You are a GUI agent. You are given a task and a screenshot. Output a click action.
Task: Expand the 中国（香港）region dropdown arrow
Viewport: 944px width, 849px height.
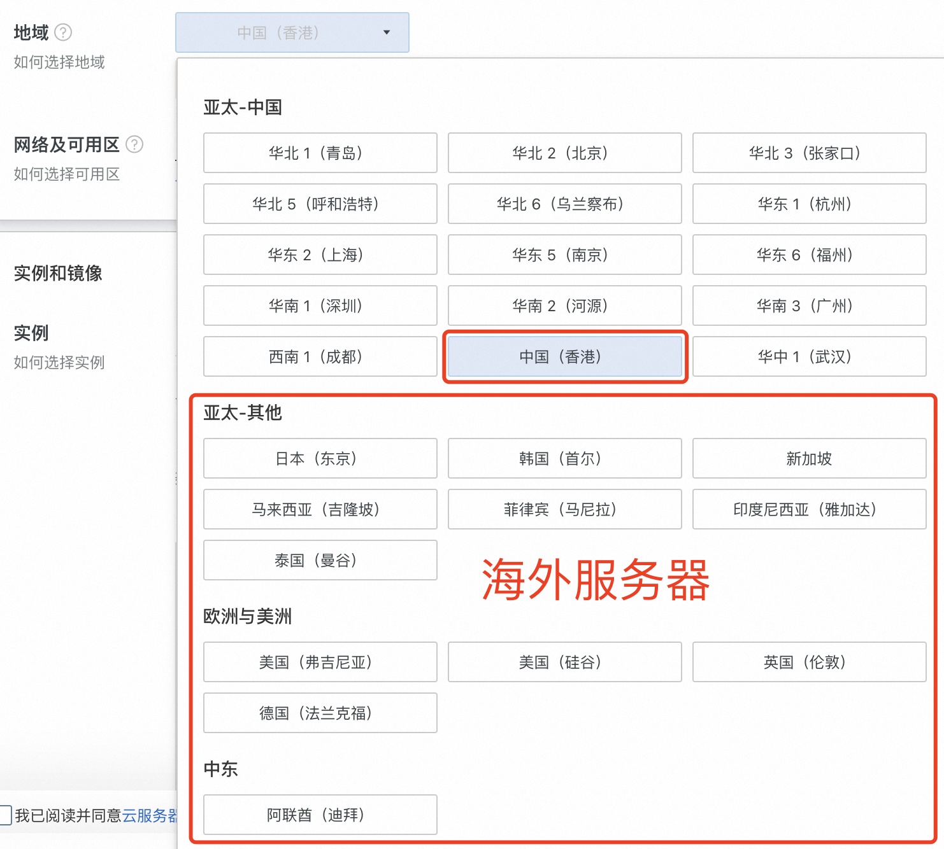point(387,32)
